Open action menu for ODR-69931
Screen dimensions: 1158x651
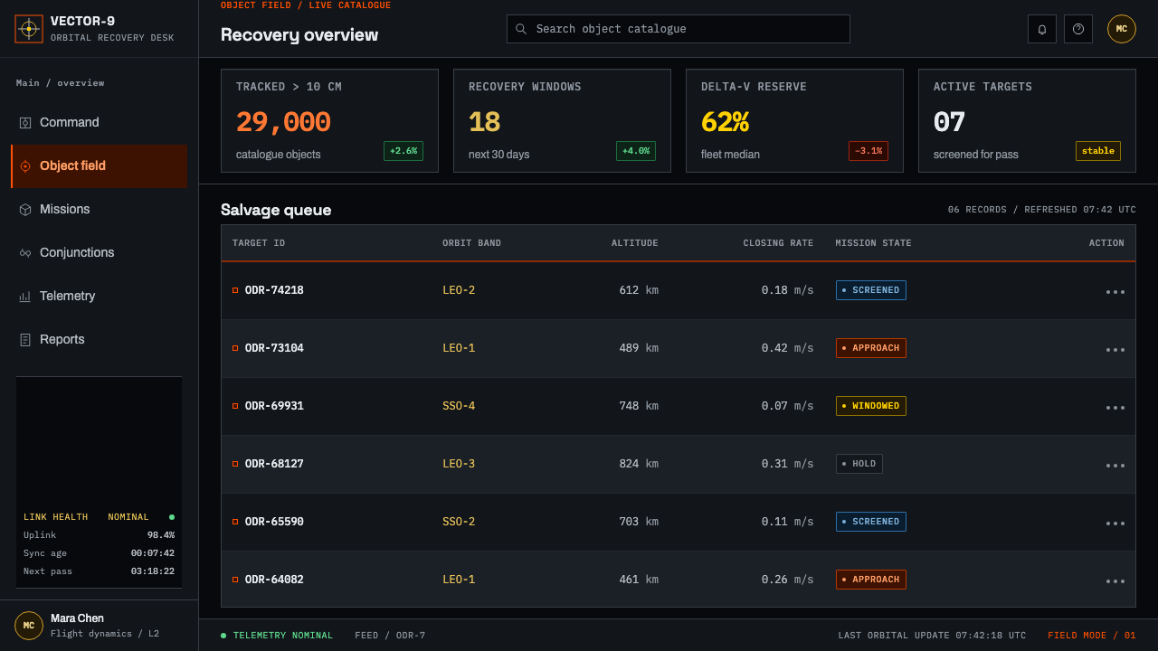tap(1115, 407)
